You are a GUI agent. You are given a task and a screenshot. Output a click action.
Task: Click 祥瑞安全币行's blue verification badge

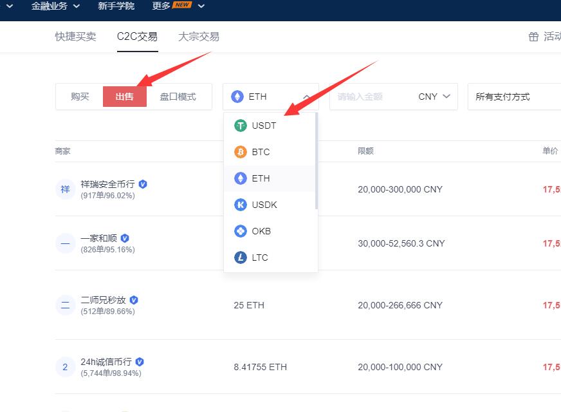142,184
